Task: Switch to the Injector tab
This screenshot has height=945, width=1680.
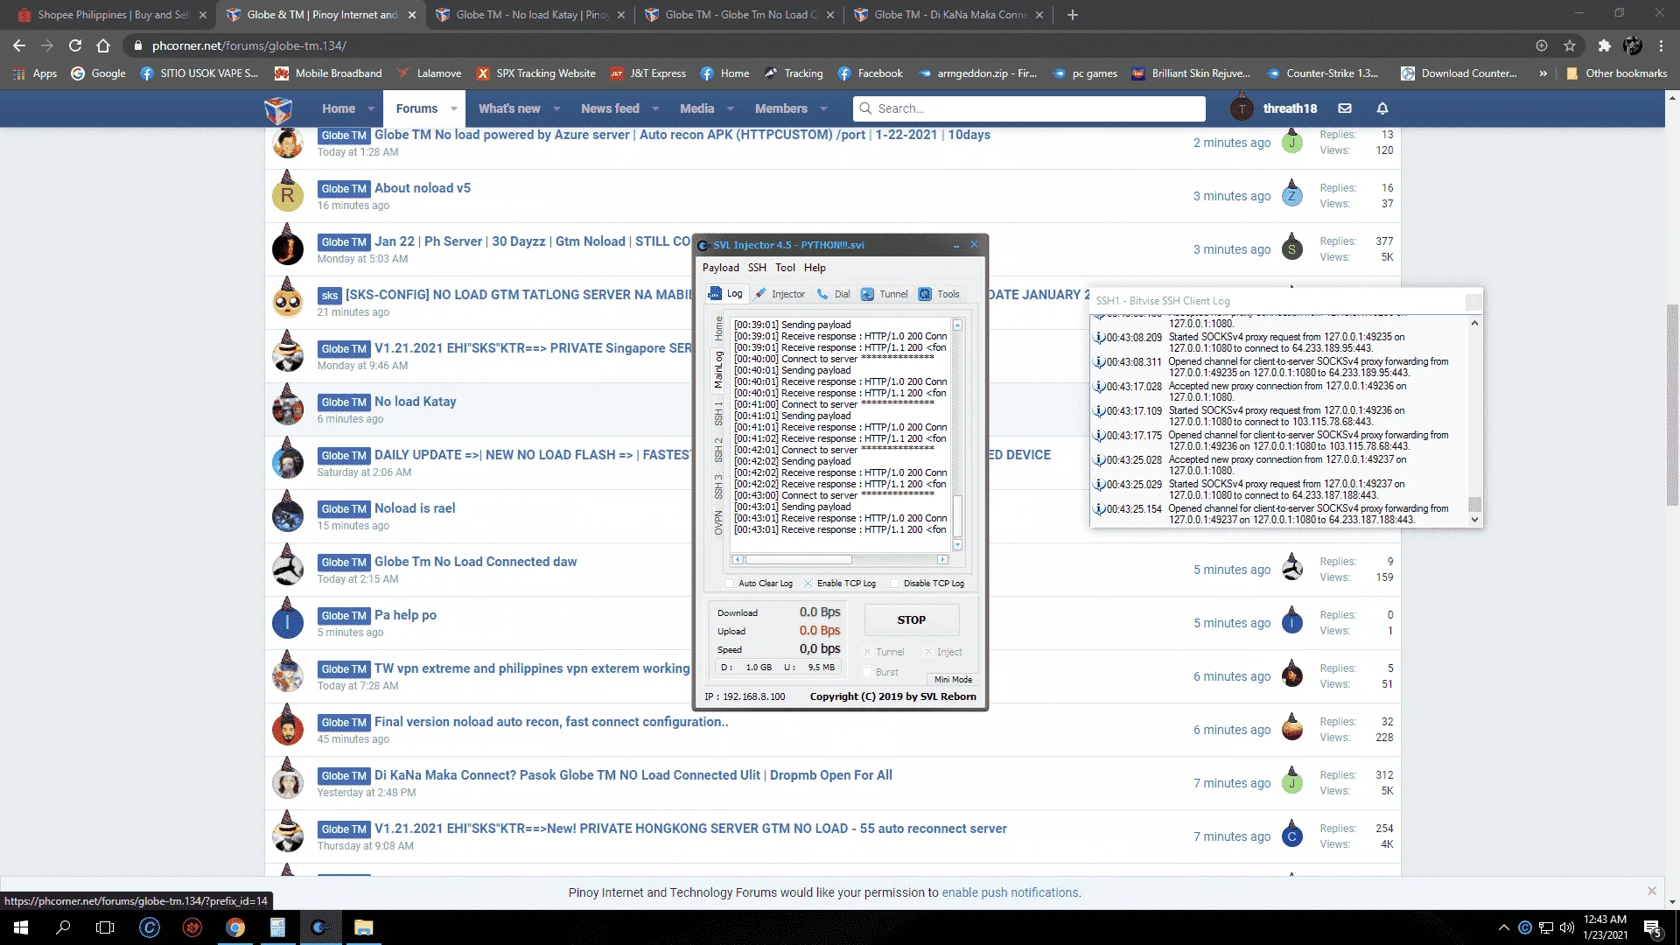Action: 780,294
